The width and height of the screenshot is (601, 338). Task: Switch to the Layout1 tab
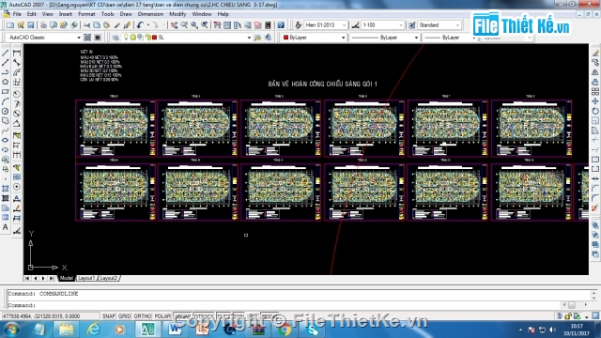click(x=86, y=278)
